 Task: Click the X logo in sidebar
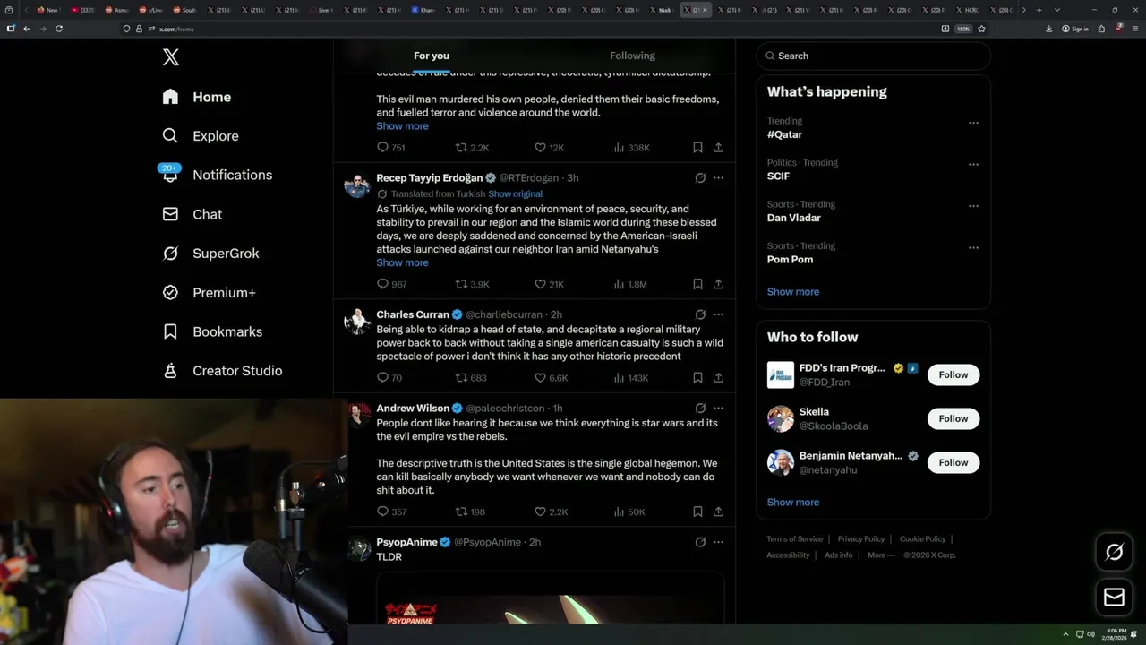tap(171, 57)
